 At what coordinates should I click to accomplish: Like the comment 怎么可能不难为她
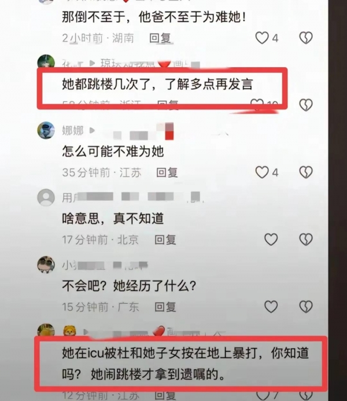click(262, 172)
